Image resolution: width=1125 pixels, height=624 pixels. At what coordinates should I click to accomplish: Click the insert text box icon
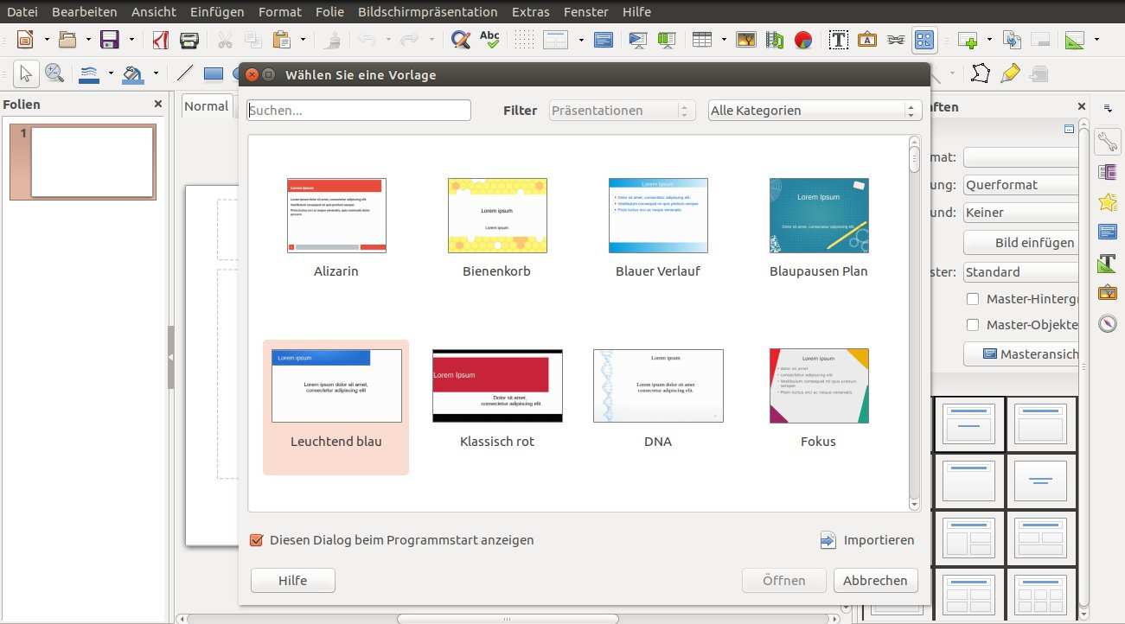point(838,40)
